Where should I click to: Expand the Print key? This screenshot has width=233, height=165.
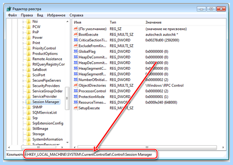23,43
